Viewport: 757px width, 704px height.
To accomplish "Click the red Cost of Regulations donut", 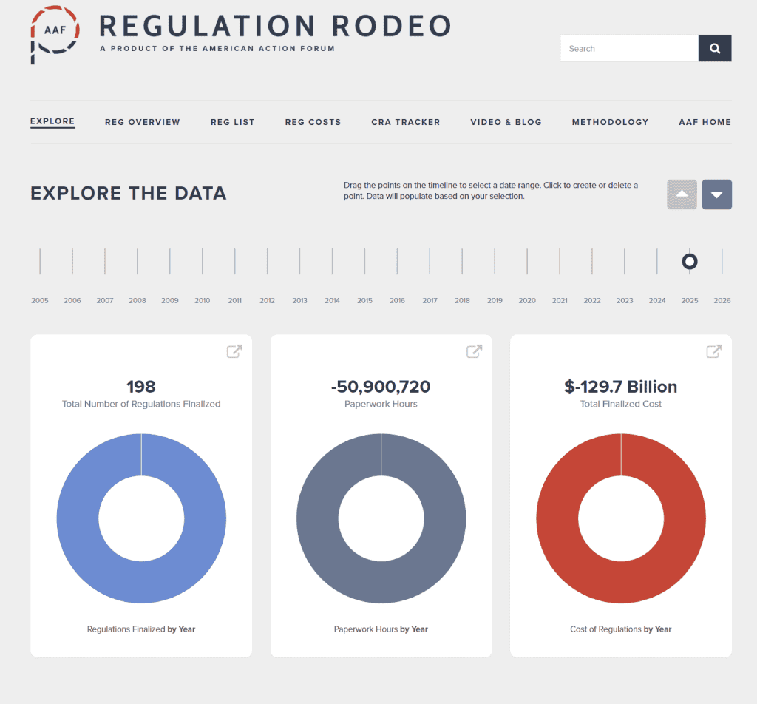I will (x=563, y=518).
